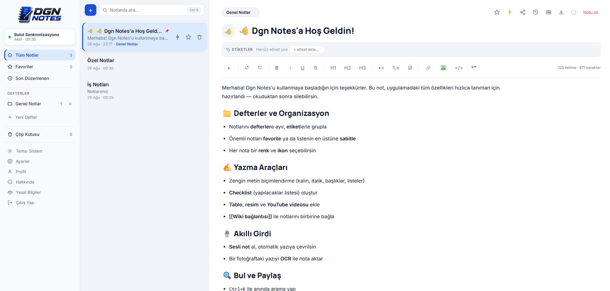Toggle strikethrough formatting
The width and height of the screenshot is (610, 291).
(315, 68)
